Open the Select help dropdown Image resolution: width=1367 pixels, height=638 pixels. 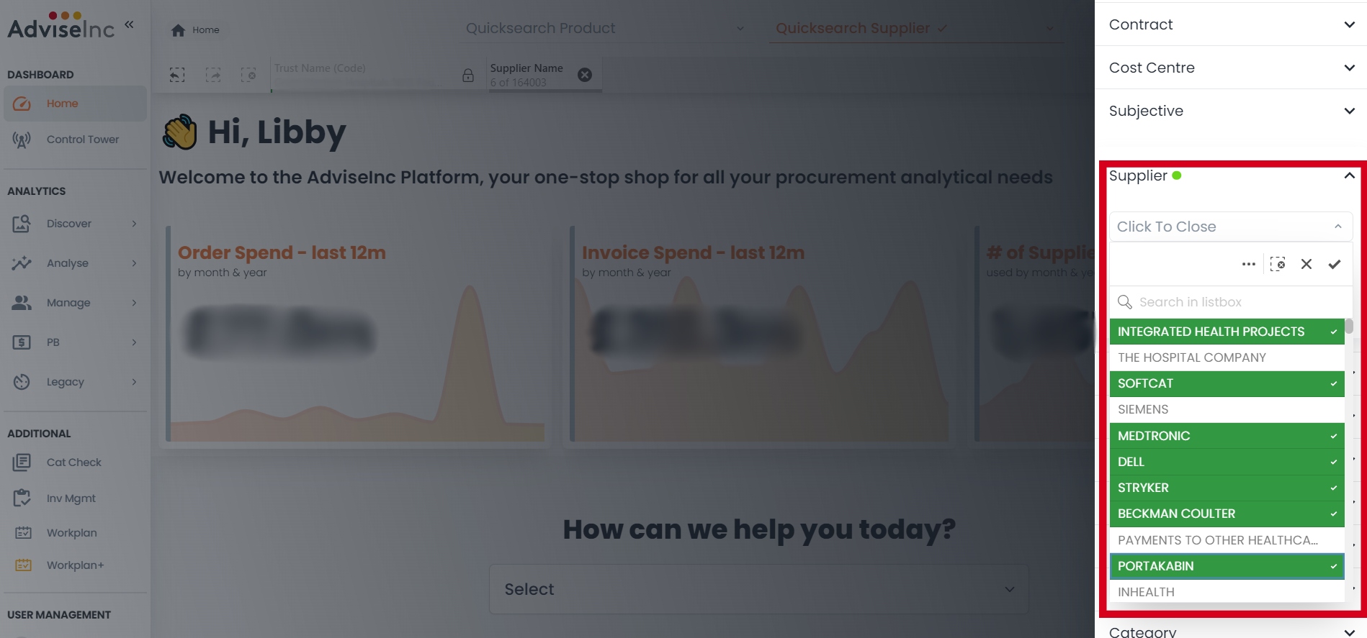coord(759,589)
